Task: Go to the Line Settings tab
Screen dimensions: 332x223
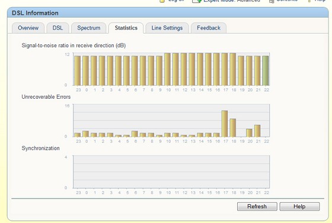Action: tap(167, 28)
